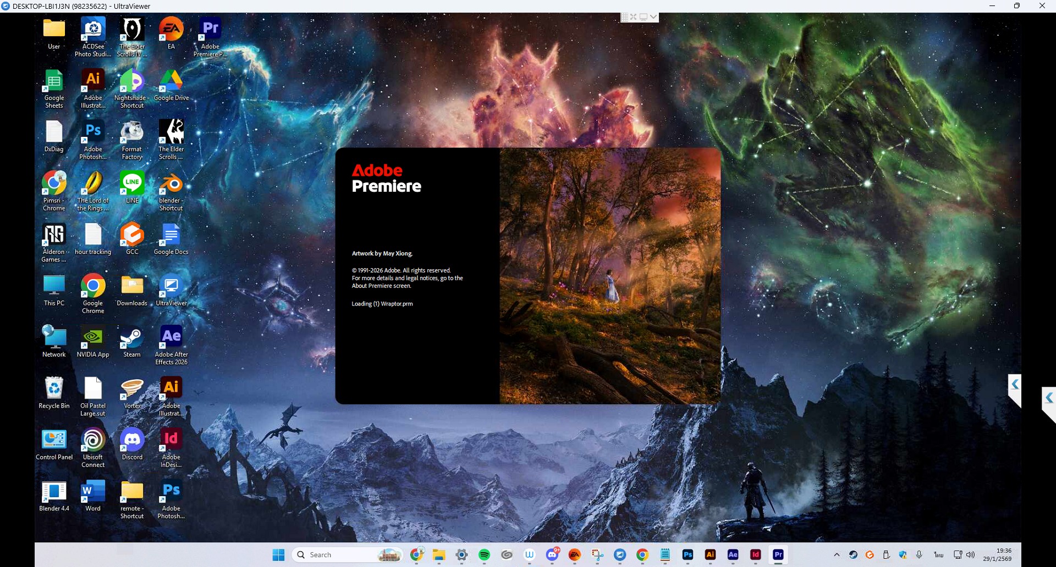
Task: Open the Thai language input indicator
Action: point(939,555)
